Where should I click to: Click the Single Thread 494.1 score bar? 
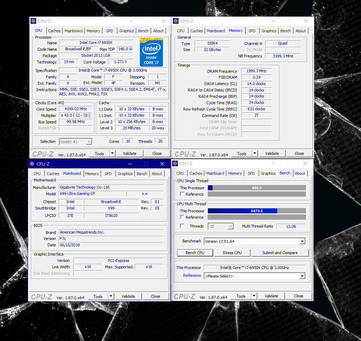point(257,188)
